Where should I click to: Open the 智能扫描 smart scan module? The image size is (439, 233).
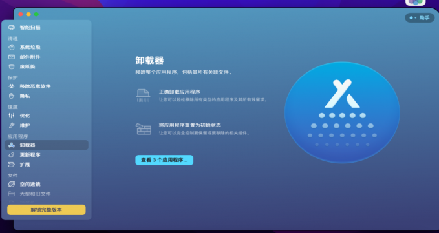(x=46, y=28)
